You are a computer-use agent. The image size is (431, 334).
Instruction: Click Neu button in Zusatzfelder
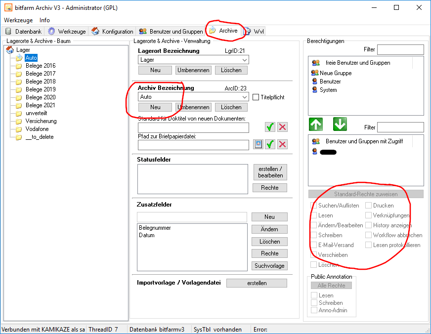pos(269,217)
